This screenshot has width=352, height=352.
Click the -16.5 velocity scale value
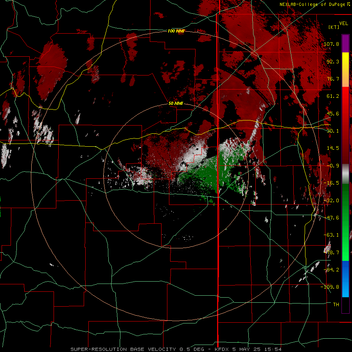(x=331, y=183)
